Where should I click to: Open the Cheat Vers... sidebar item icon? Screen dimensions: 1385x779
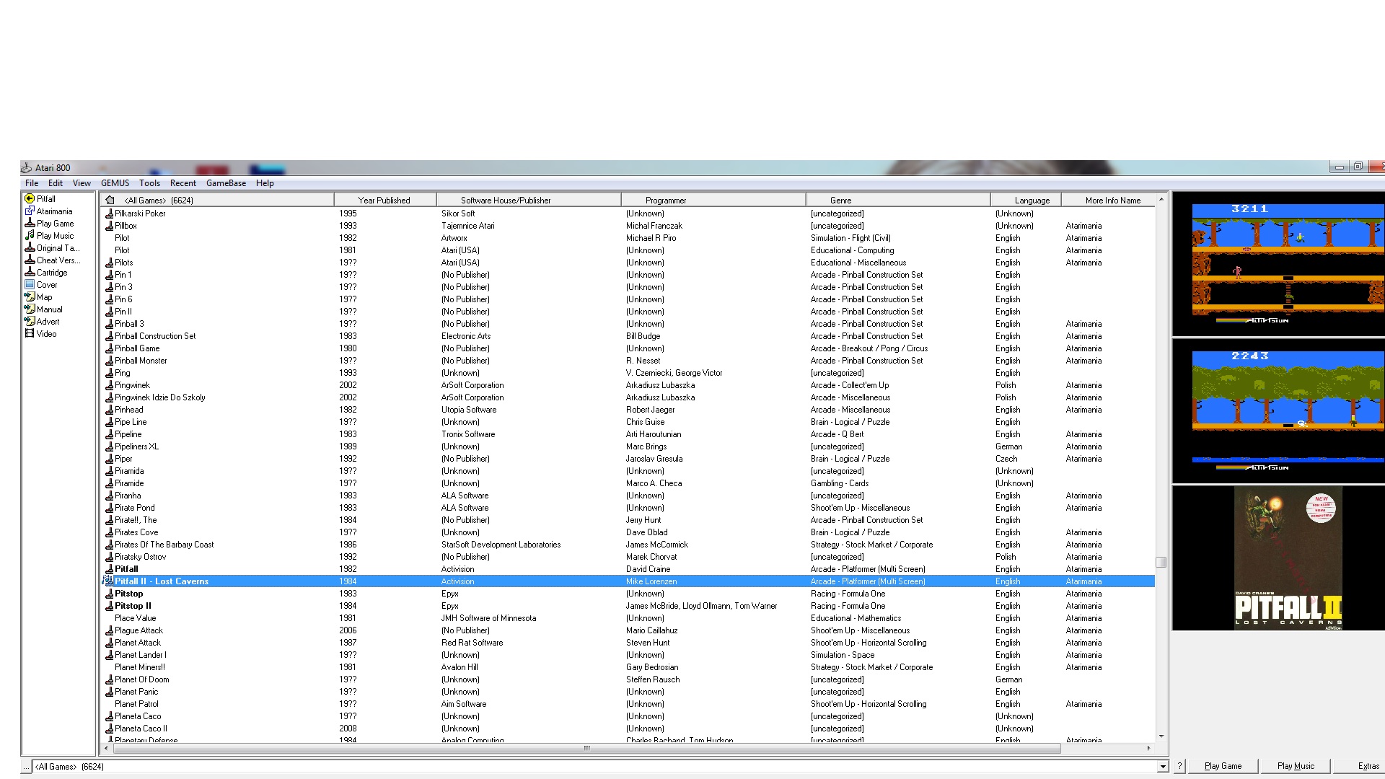pos(30,260)
